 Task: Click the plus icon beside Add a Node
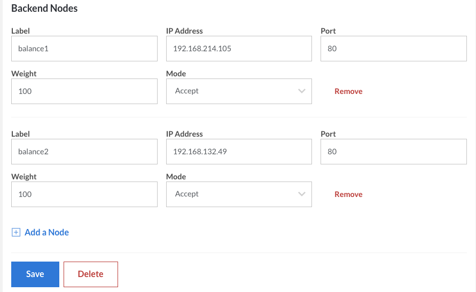pos(16,232)
